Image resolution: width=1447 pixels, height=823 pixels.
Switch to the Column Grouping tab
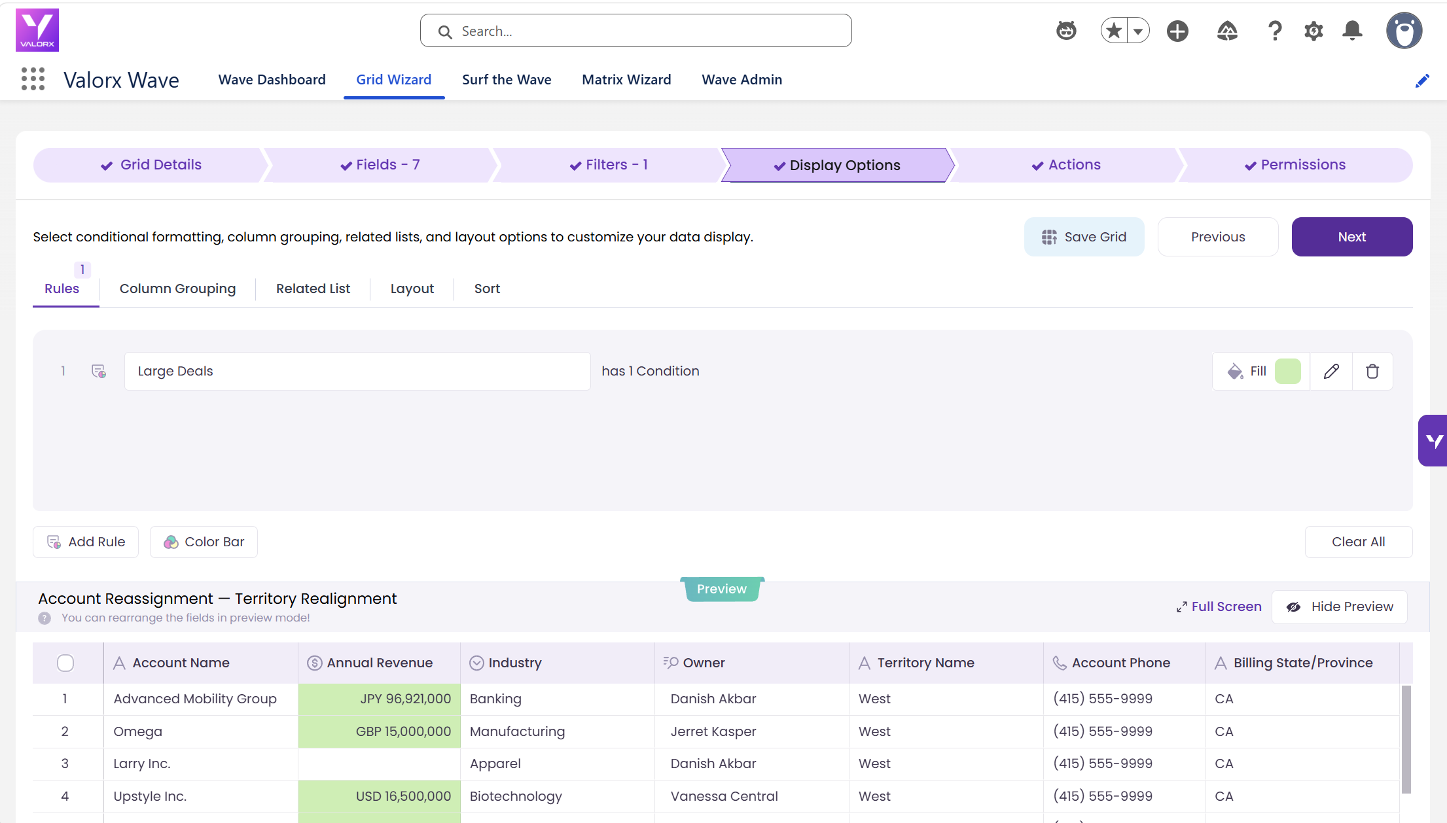pyautogui.click(x=177, y=289)
